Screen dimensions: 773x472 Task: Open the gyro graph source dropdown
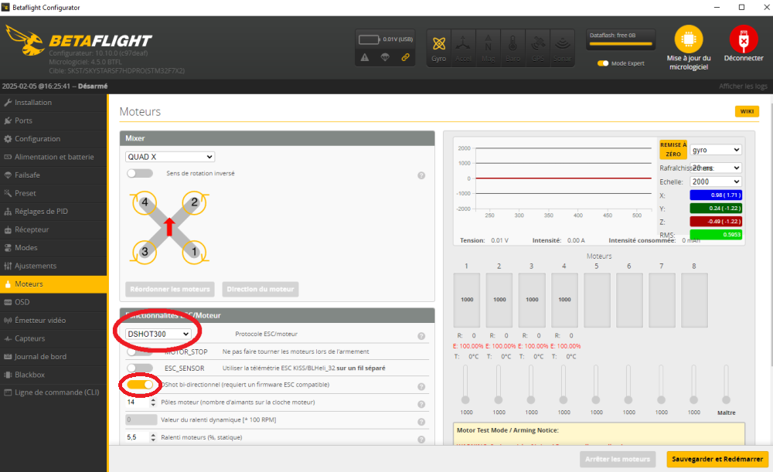(715, 150)
